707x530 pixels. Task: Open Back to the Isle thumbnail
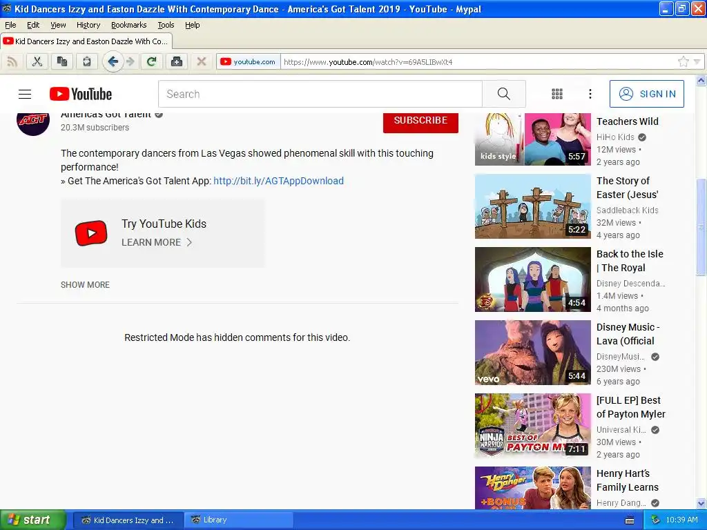[532, 279]
